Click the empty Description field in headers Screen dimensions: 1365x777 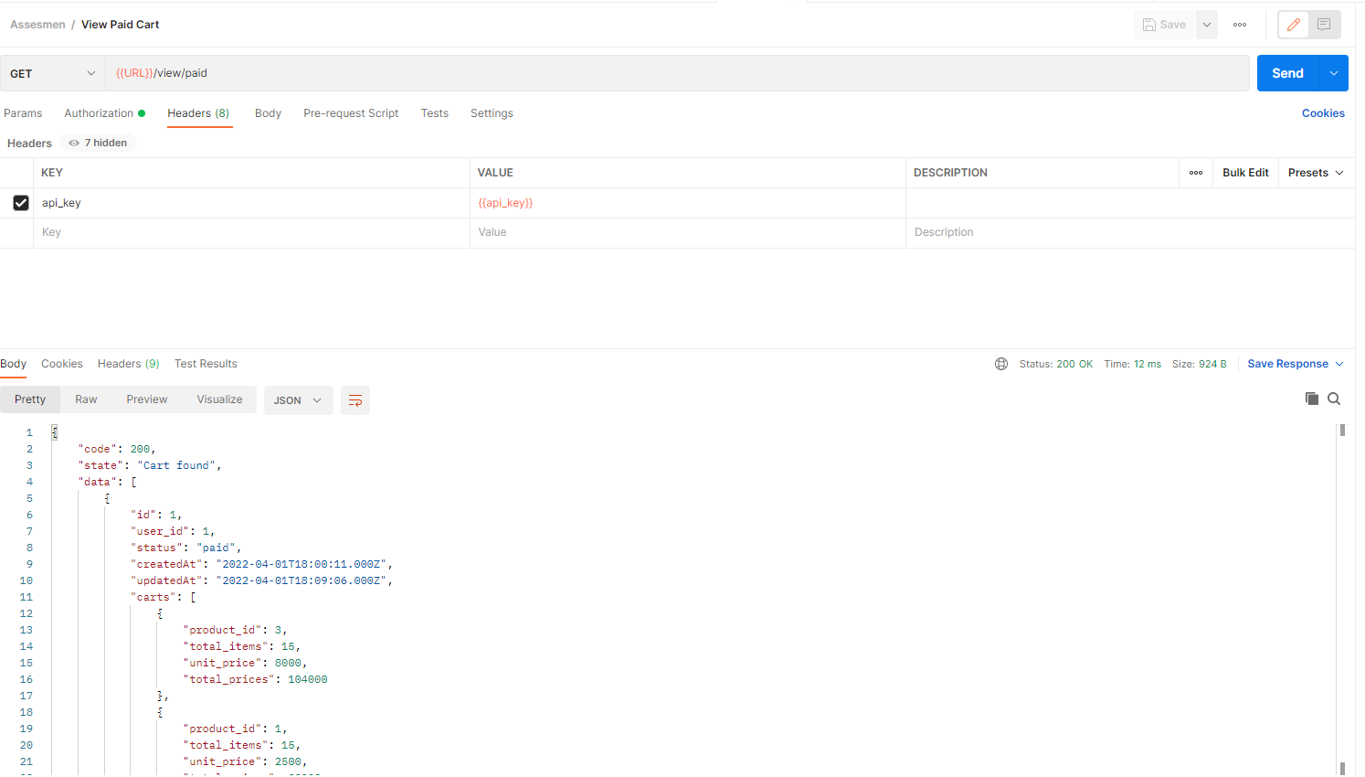pos(1130,232)
